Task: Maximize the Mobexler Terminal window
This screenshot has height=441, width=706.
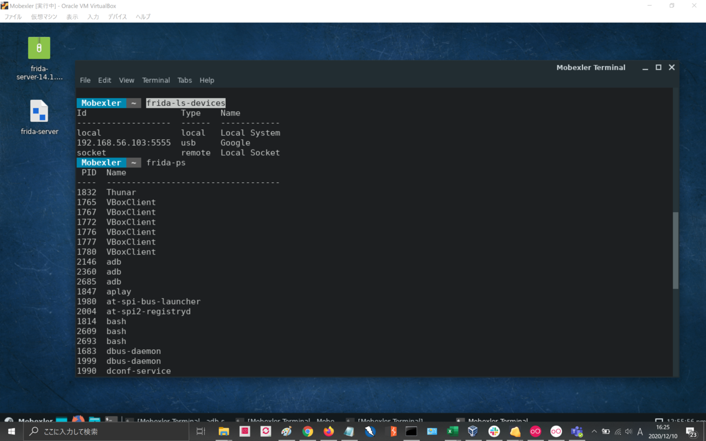Action: [x=658, y=68]
